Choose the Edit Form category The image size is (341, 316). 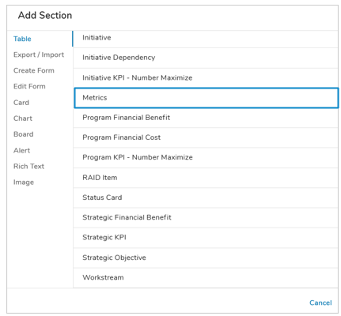click(x=29, y=86)
